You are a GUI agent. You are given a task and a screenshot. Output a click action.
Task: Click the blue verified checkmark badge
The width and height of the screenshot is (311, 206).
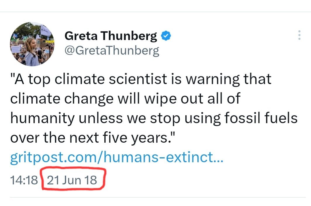(166, 36)
